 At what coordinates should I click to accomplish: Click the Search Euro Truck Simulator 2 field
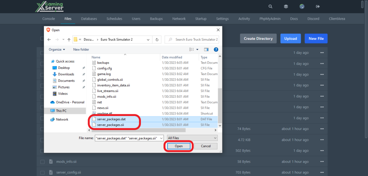pos(192,40)
